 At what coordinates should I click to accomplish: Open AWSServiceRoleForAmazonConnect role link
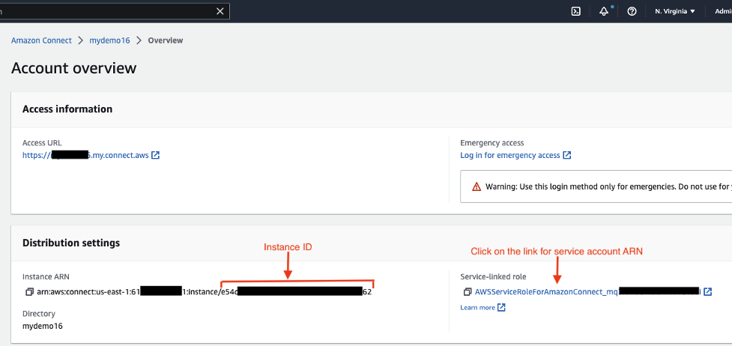point(548,291)
